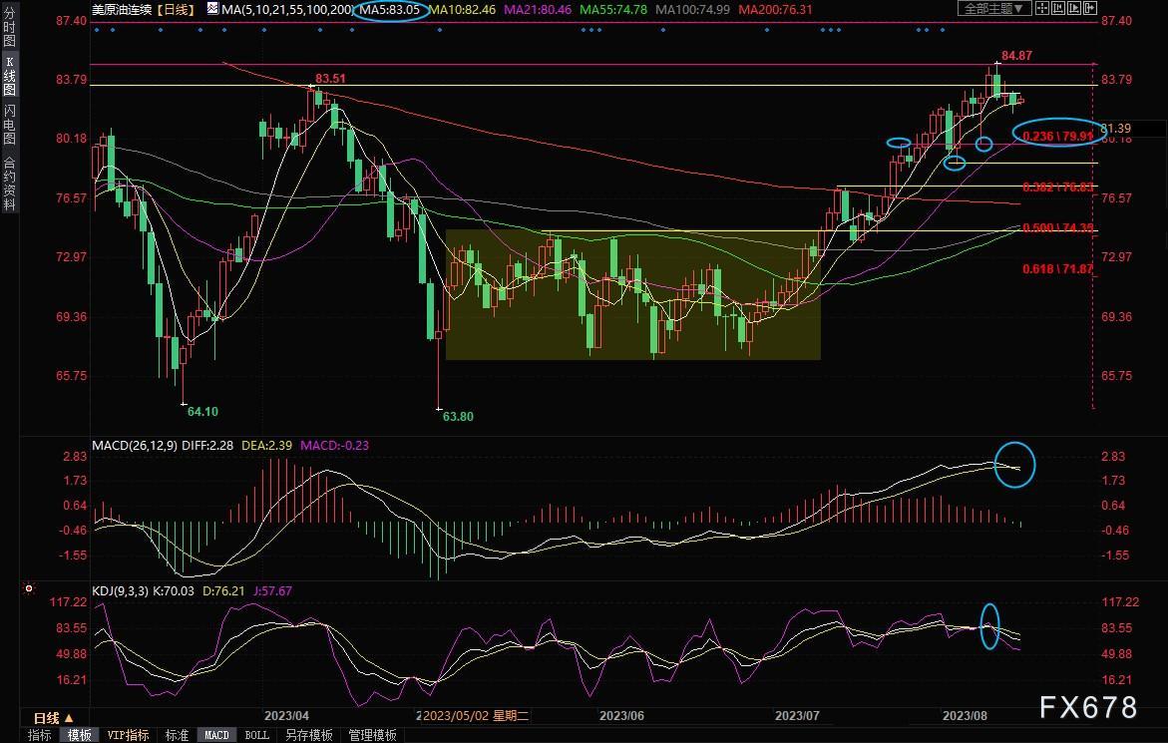Choose the 标准 template
The width and height of the screenshot is (1168, 743).
click(x=177, y=735)
